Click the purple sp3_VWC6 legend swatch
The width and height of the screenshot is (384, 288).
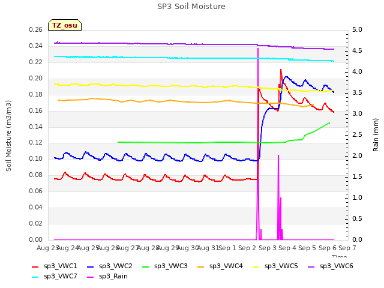coord(311,266)
